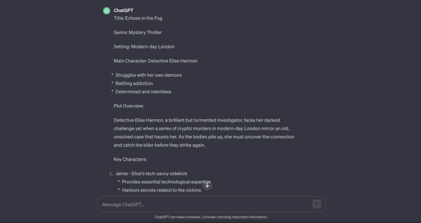
Task: Click the "ChatGPT can make mistakes" disclaimer text
Action: point(211,217)
